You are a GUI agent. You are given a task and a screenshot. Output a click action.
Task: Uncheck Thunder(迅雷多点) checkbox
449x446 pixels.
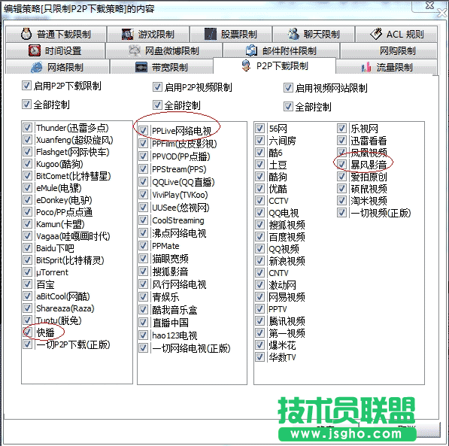click(27, 127)
